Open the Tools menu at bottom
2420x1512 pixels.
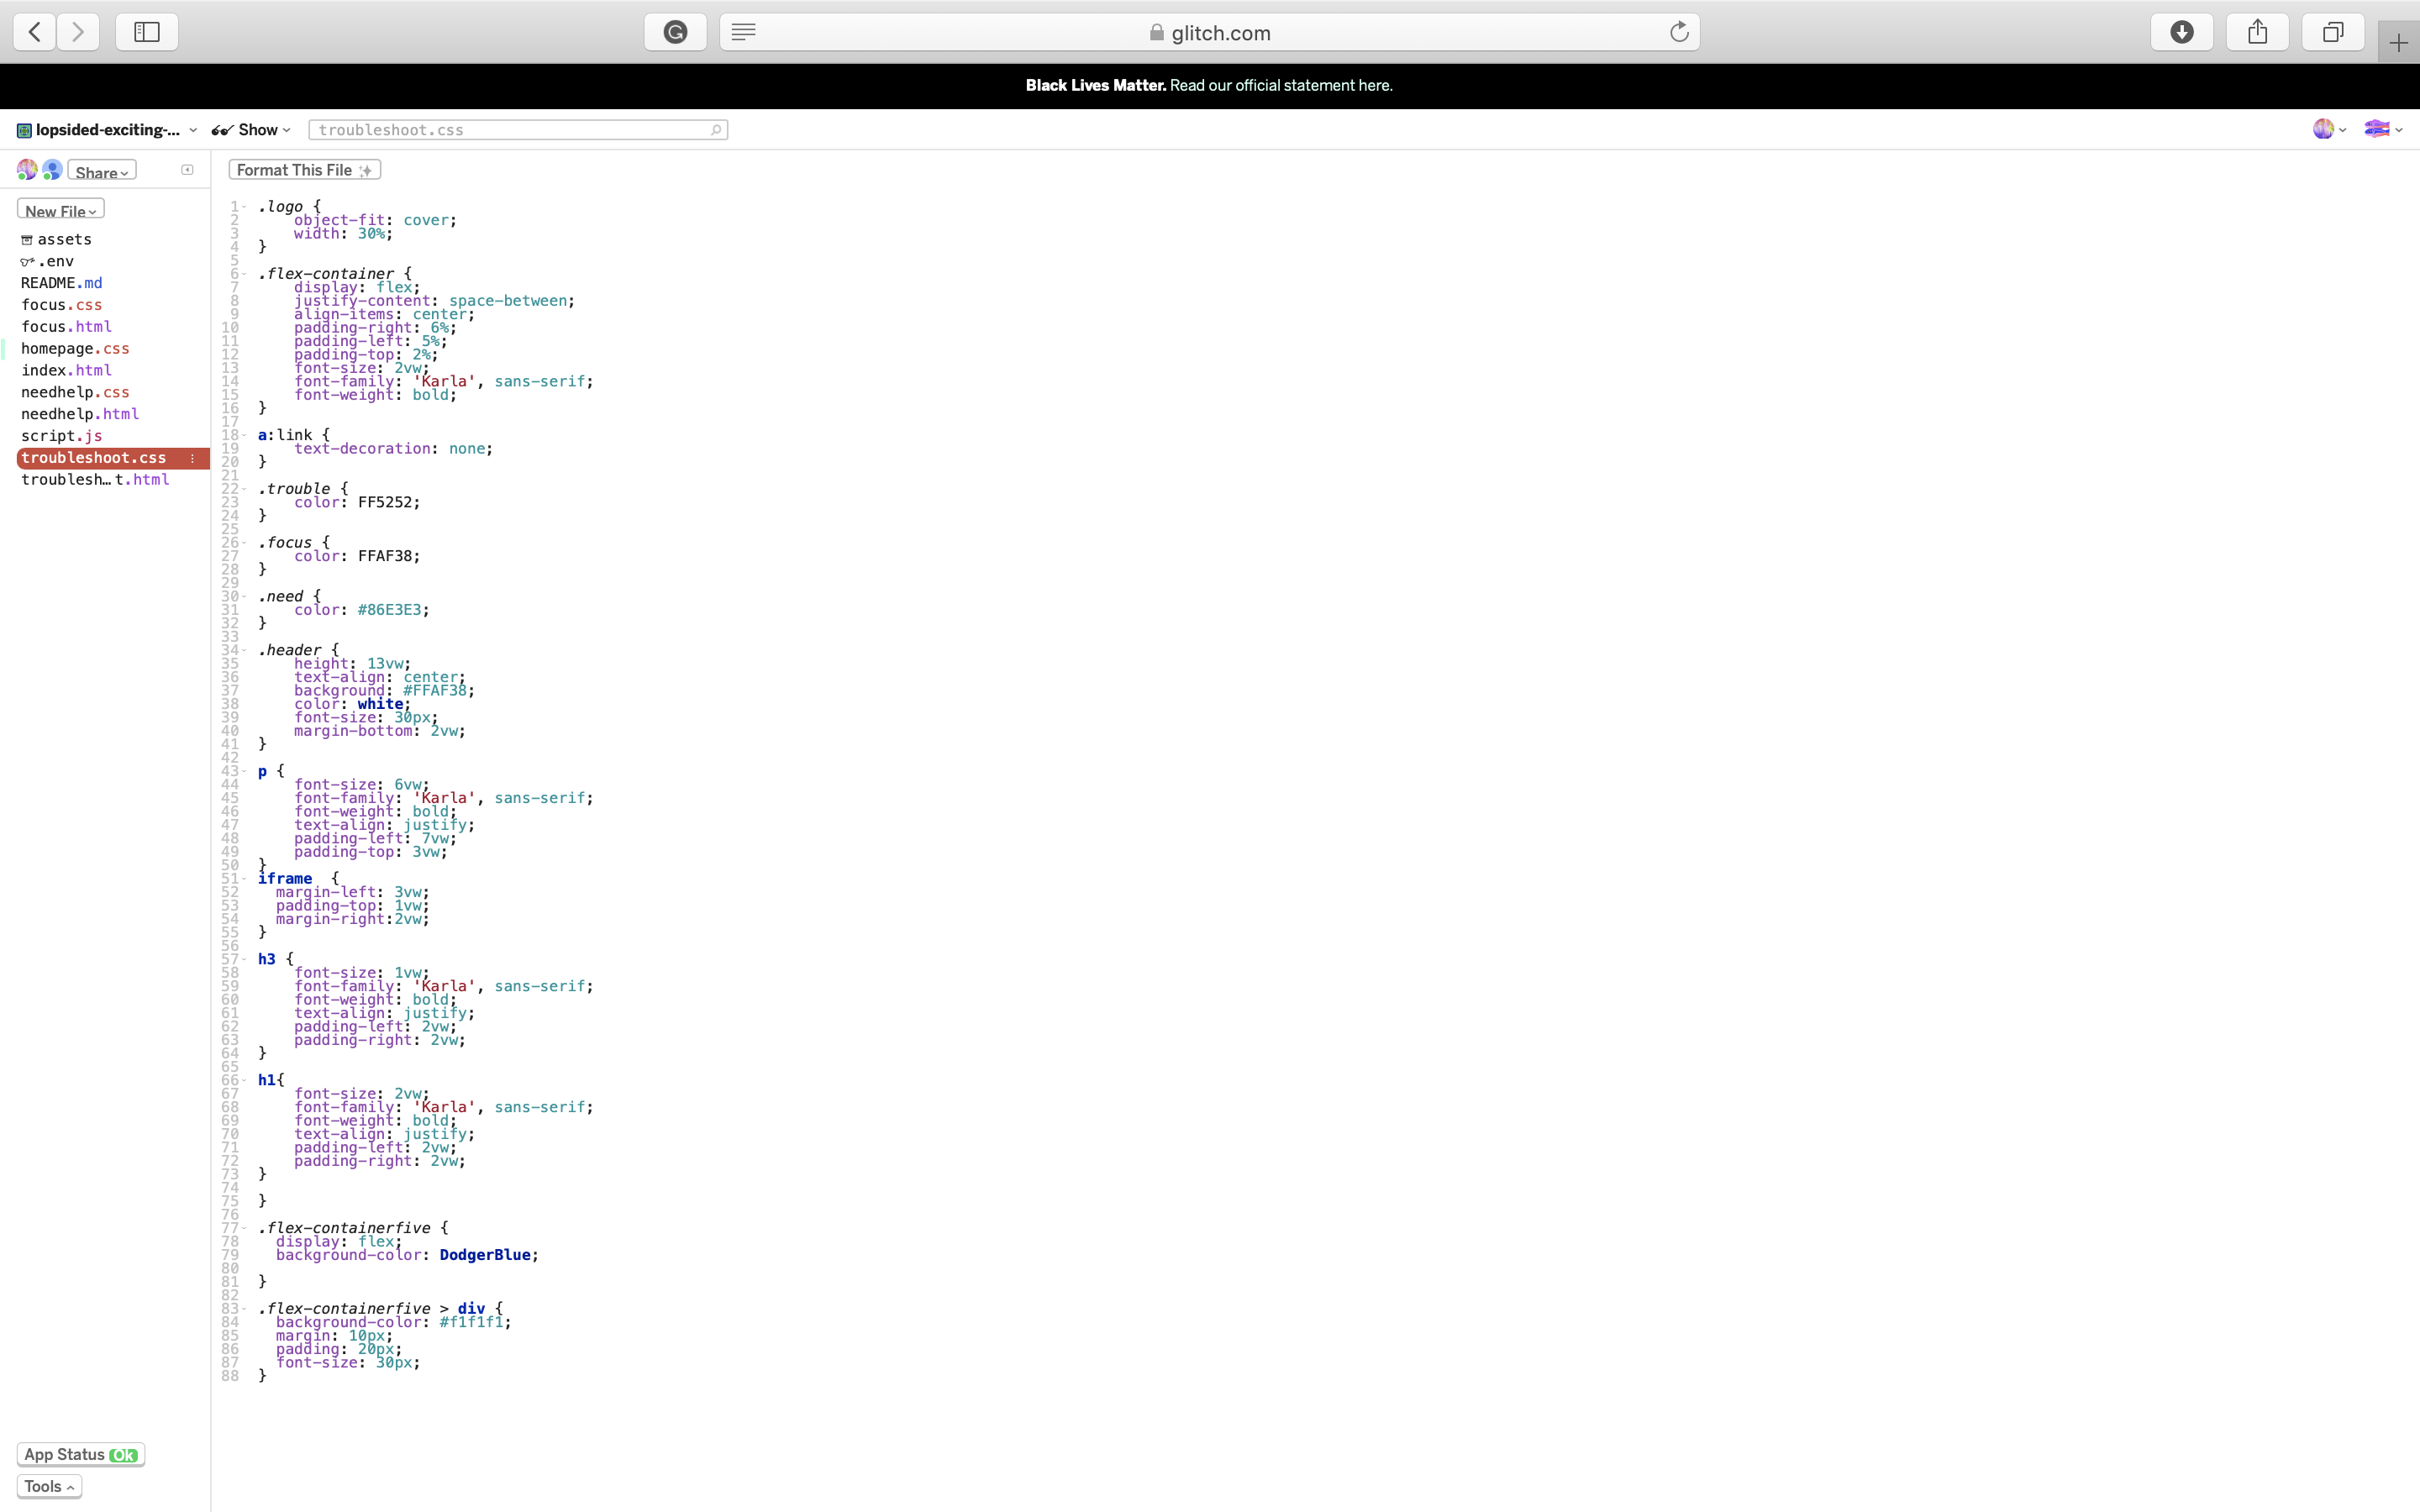(x=49, y=1486)
